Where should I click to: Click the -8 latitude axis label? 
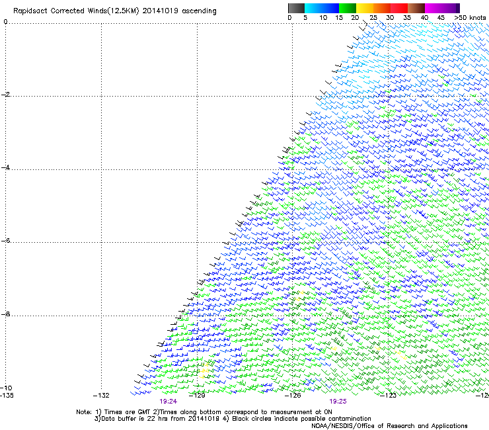click(x=5, y=314)
